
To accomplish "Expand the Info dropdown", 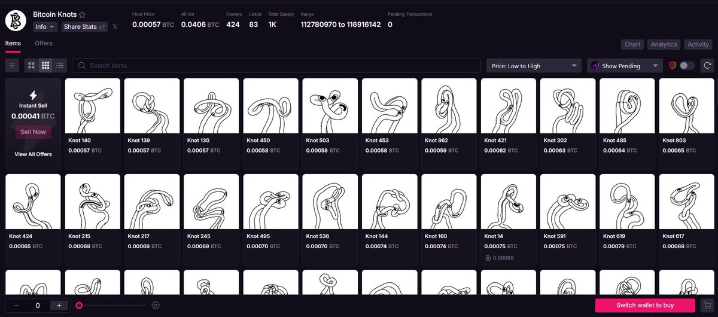I will (x=45, y=27).
